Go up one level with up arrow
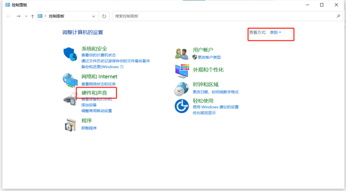This screenshot has width=346, height=191. [x=32, y=16]
